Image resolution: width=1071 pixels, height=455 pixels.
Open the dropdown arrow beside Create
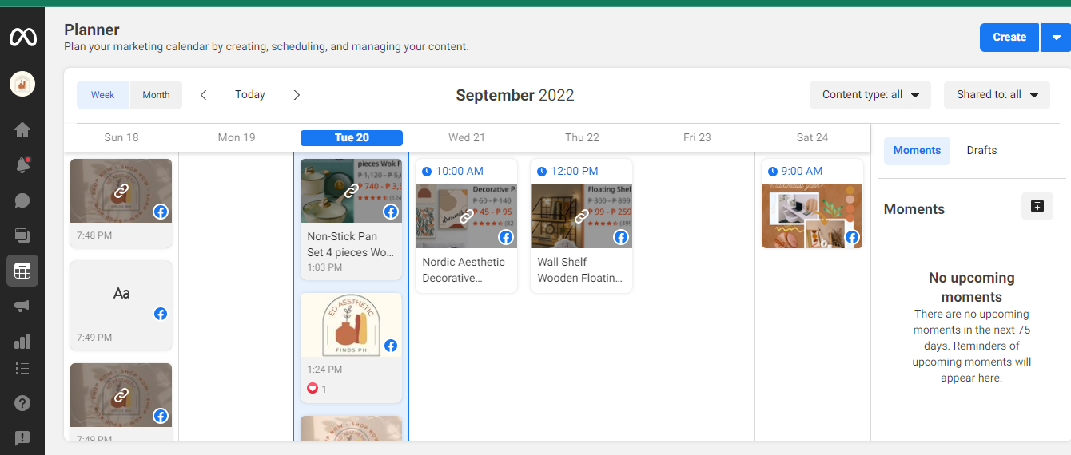pos(1056,38)
